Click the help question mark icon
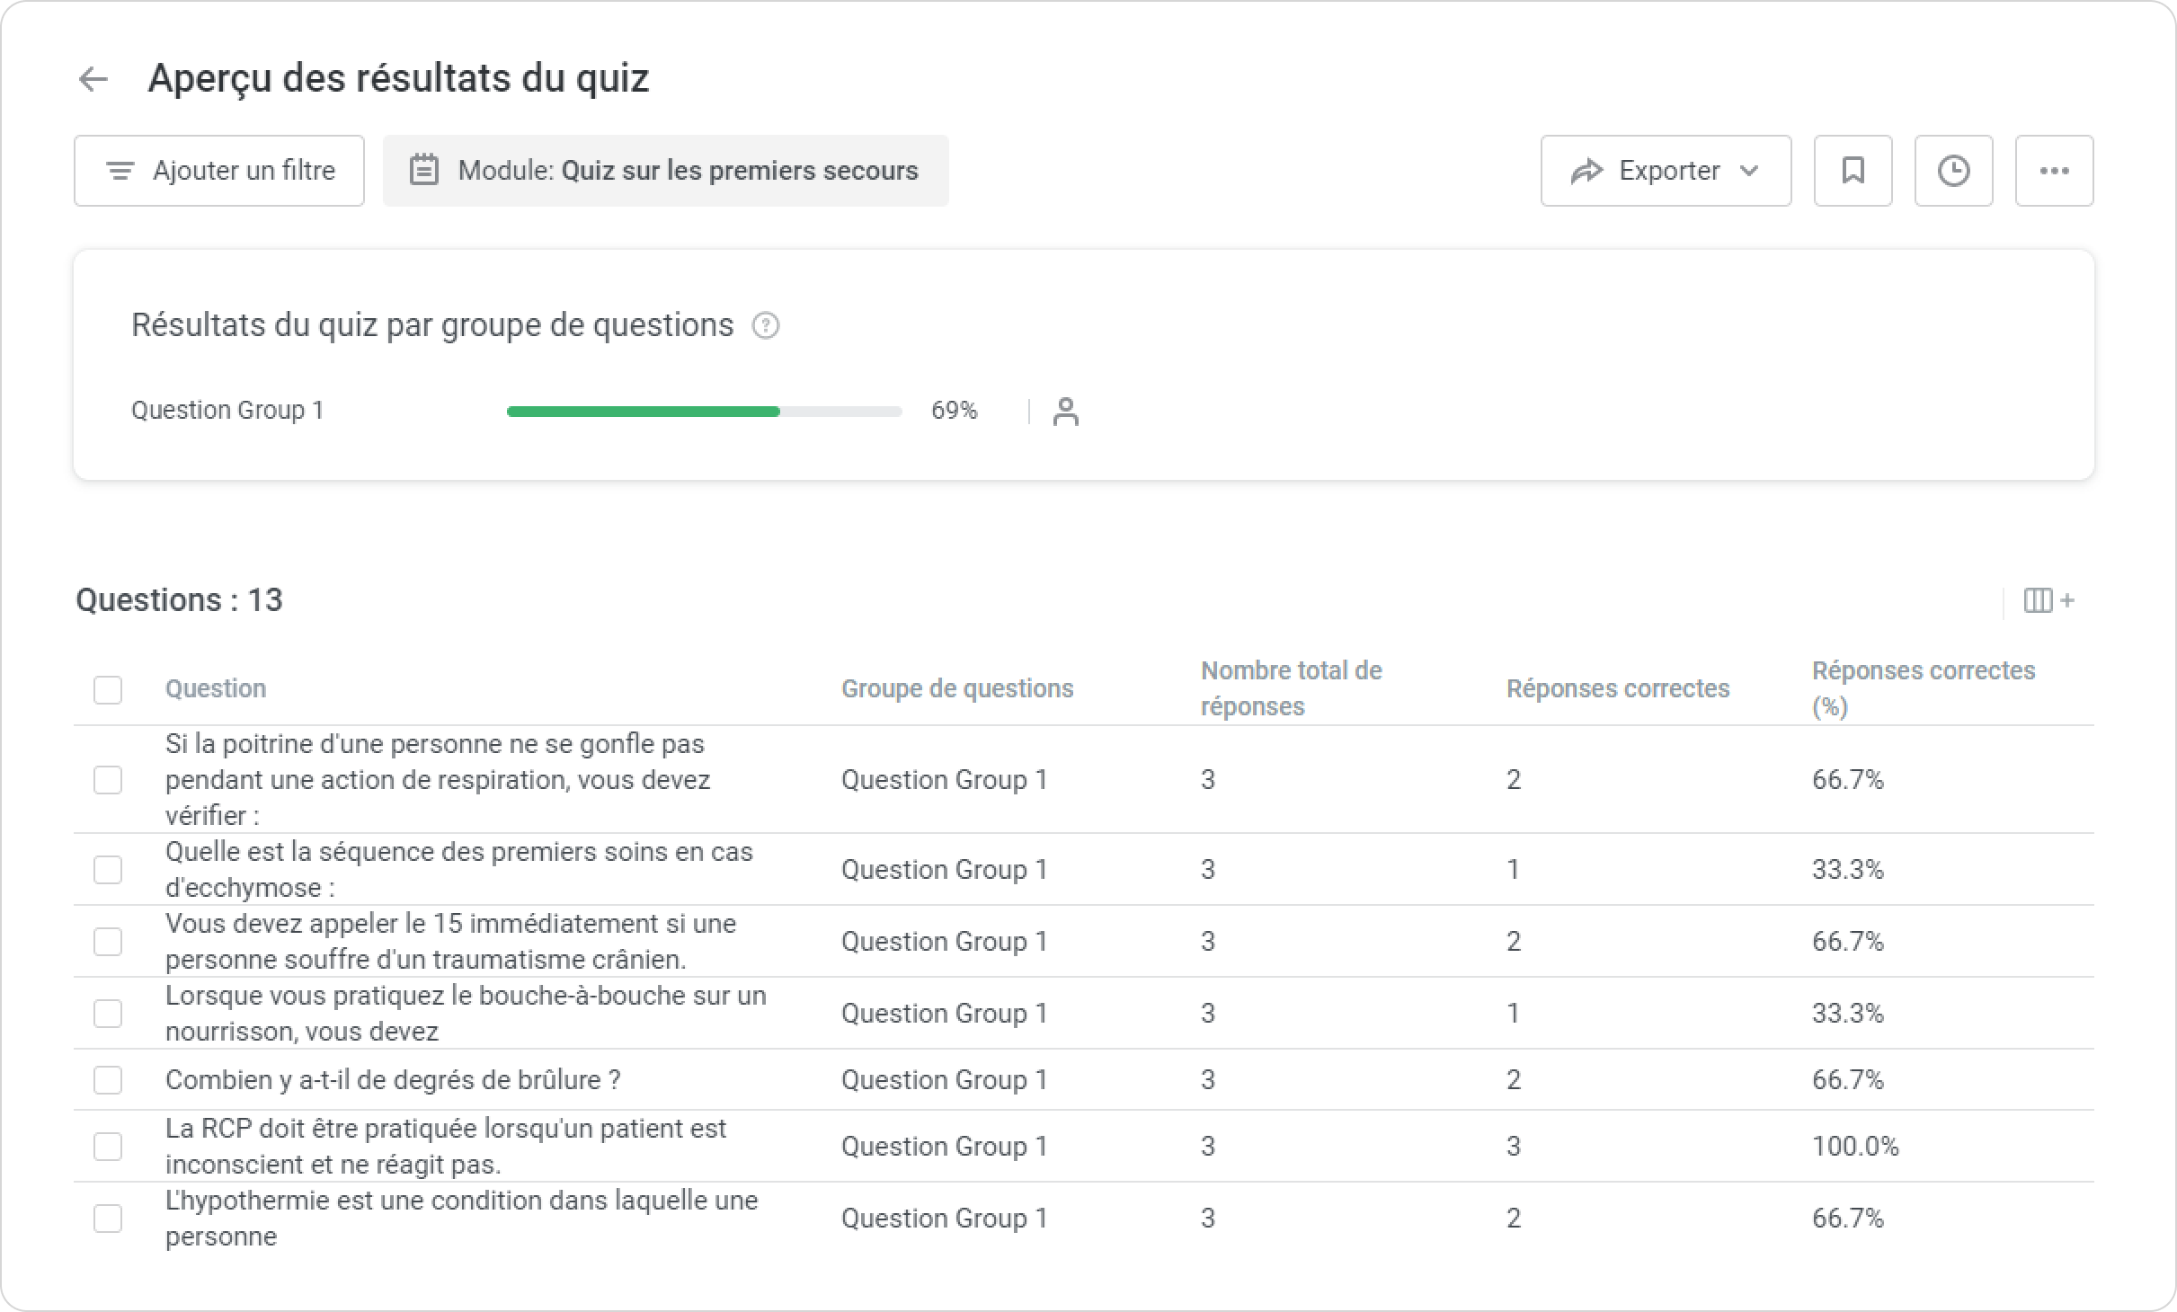Image resolution: width=2177 pixels, height=1312 pixels. point(765,325)
